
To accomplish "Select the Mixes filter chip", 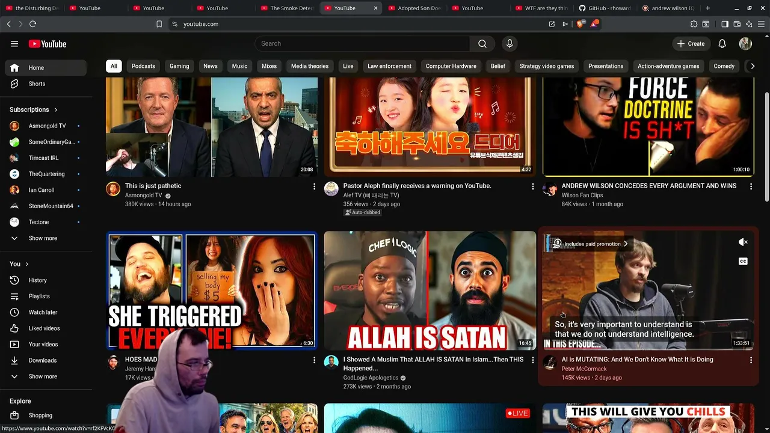I will click(269, 66).
